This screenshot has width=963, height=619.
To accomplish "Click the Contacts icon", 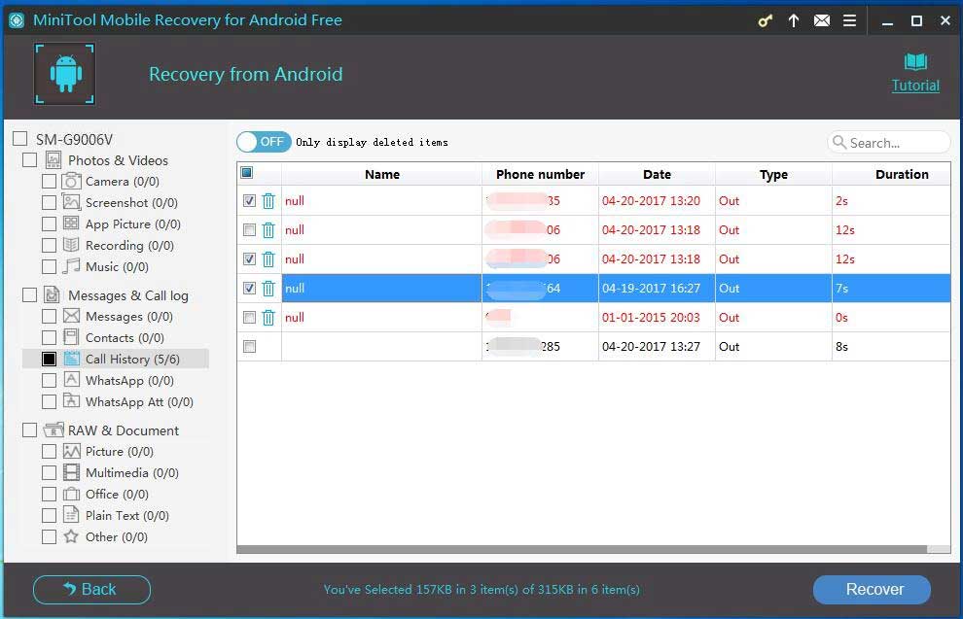I will tap(71, 337).
